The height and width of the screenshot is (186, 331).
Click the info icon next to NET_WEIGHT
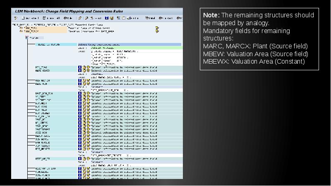(x=80, y=148)
